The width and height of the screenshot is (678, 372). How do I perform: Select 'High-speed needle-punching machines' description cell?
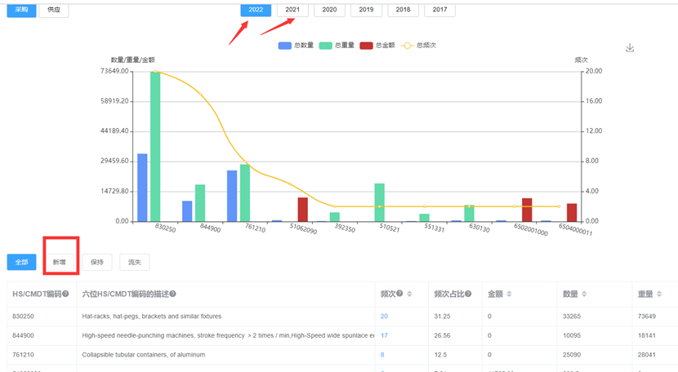tap(228, 335)
